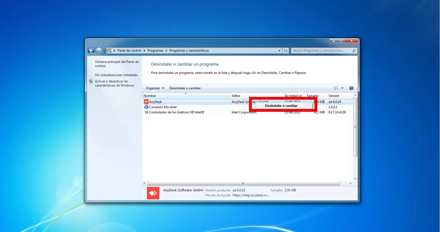The height and width of the screenshot is (232, 440).
Task: Open https://help.anydesk.co... help link
Action: 251,195
